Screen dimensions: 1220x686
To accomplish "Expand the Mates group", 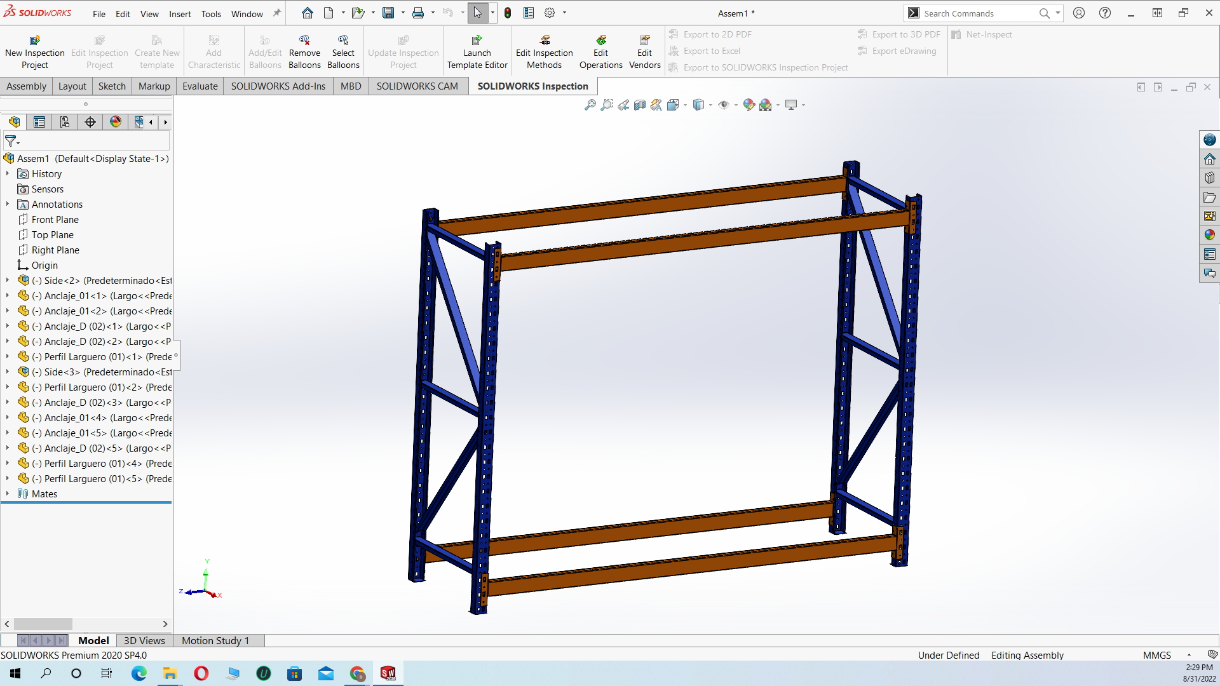I will pos(7,494).
